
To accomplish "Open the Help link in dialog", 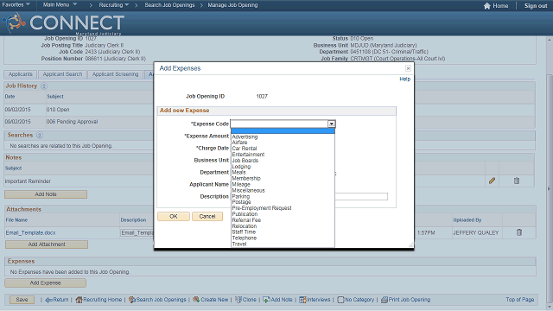I will point(405,79).
